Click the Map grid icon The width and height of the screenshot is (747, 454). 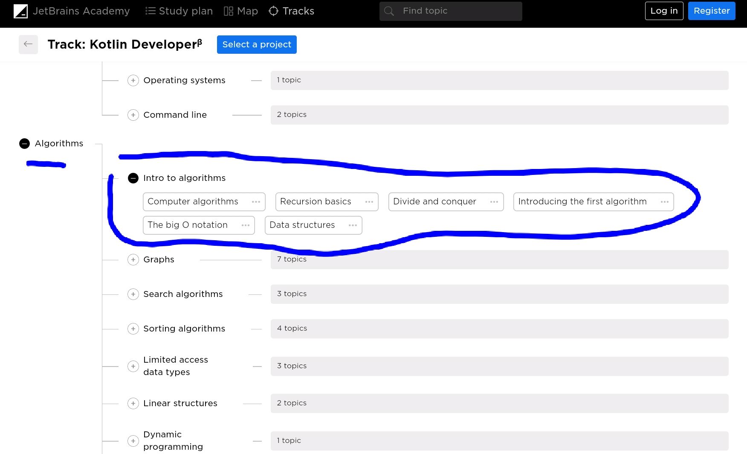[x=229, y=11]
